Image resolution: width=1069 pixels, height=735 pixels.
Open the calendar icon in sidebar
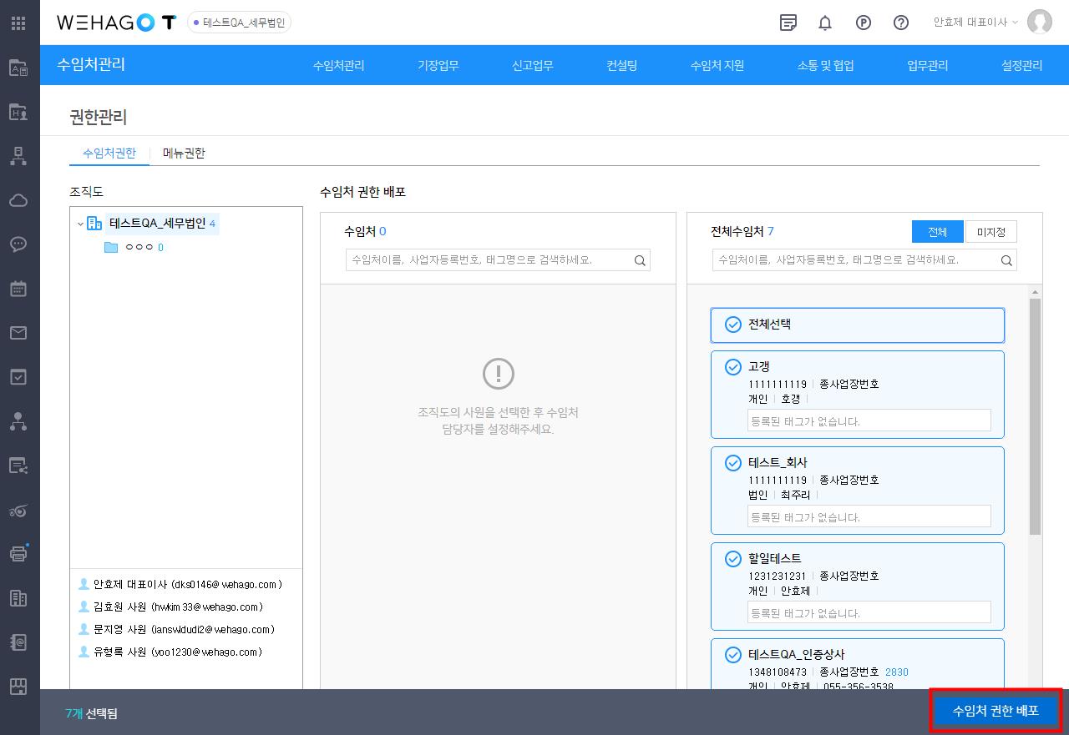18,289
